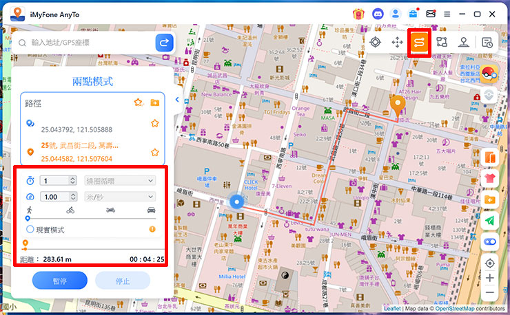Click the loop count field showing 1
Screen dimensions: 510x315
[54, 181]
